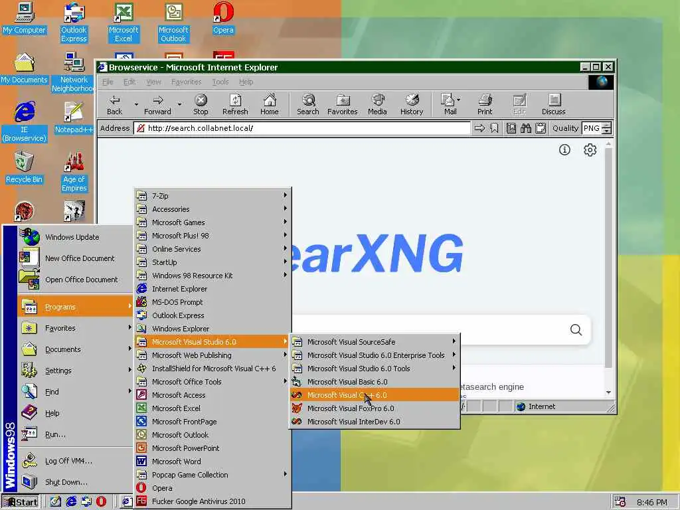Image resolution: width=680 pixels, height=510 pixels.
Task: Open SearXNG preferences gear icon
Action: tap(590, 150)
